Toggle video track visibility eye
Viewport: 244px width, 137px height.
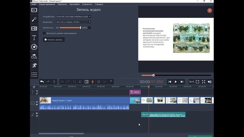coord(37,102)
